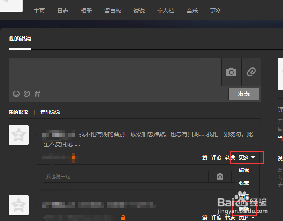The image size is (283, 221).
Task: Choose 编辑 from the dropdown menu
Action: point(244,170)
